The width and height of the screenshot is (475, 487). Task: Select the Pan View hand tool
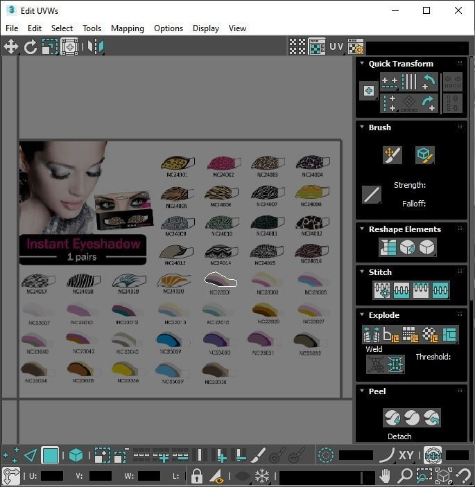[385, 476]
